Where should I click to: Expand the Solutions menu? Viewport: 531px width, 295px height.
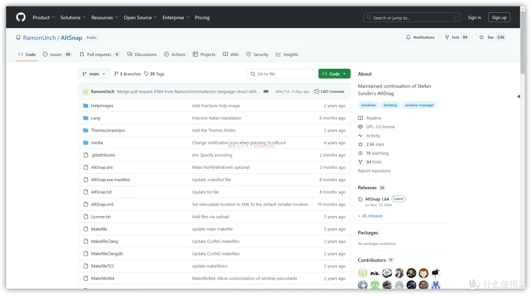(73, 18)
